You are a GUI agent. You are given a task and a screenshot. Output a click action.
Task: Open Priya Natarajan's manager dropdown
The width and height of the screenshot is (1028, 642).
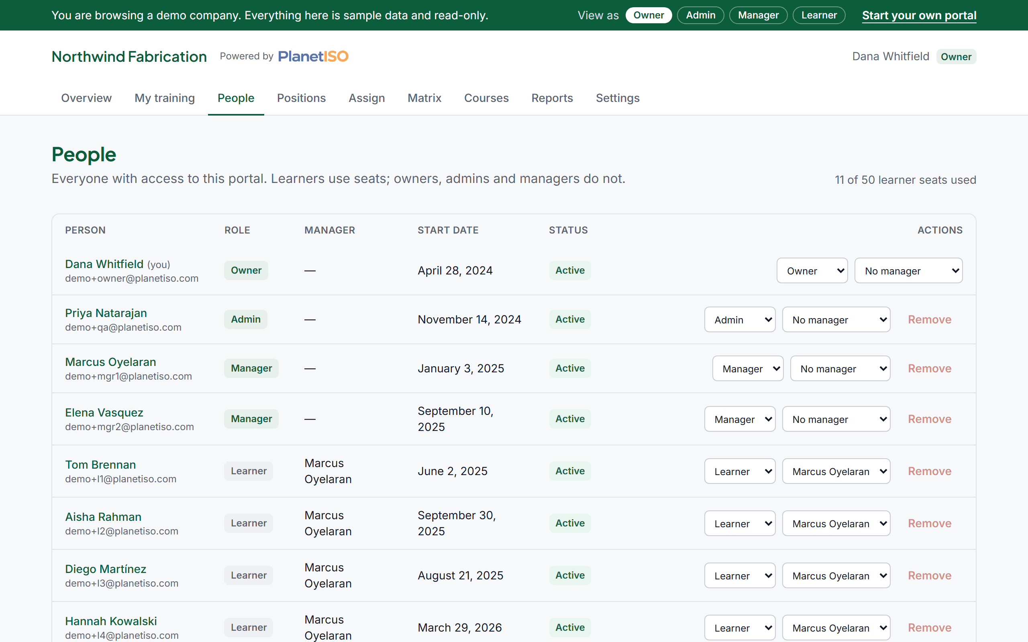pyautogui.click(x=836, y=319)
